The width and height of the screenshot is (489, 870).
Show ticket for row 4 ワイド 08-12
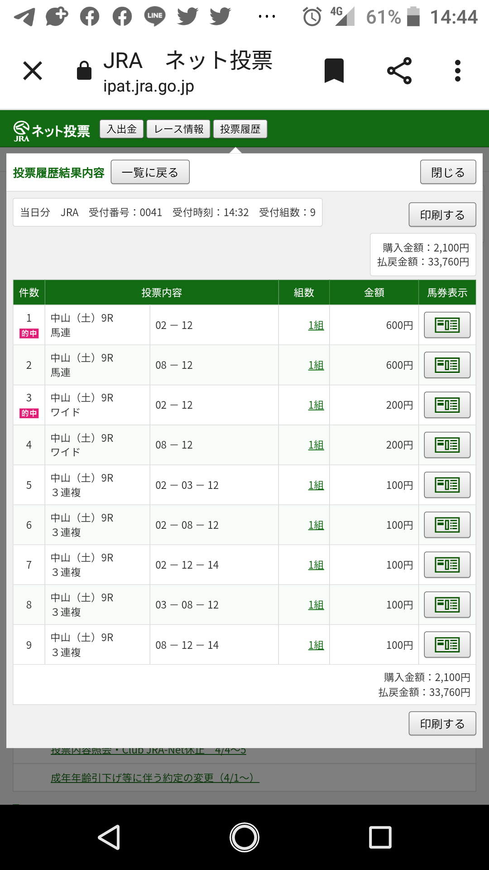(447, 445)
